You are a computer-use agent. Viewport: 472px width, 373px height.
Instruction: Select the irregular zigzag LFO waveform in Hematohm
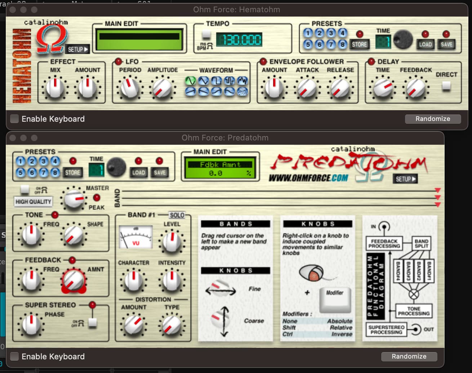coord(242,81)
